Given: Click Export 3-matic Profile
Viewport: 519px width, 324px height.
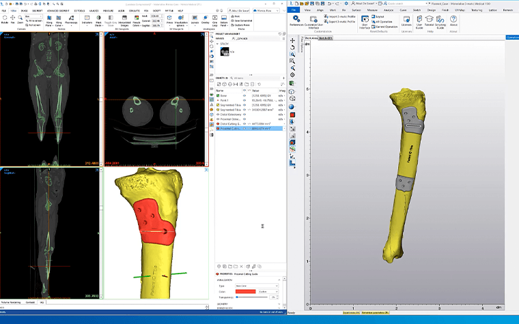Looking at the screenshot, I should tap(340, 22).
